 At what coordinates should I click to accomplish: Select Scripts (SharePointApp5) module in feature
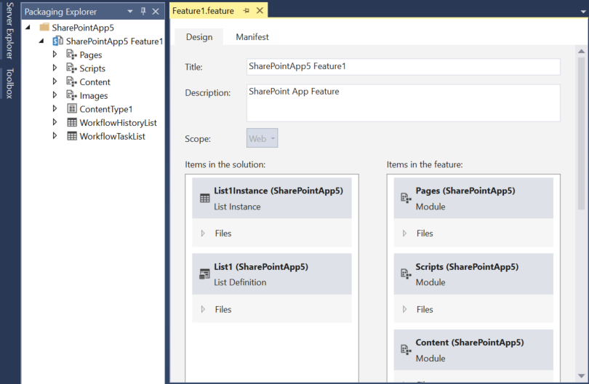click(x=473, y=274)
